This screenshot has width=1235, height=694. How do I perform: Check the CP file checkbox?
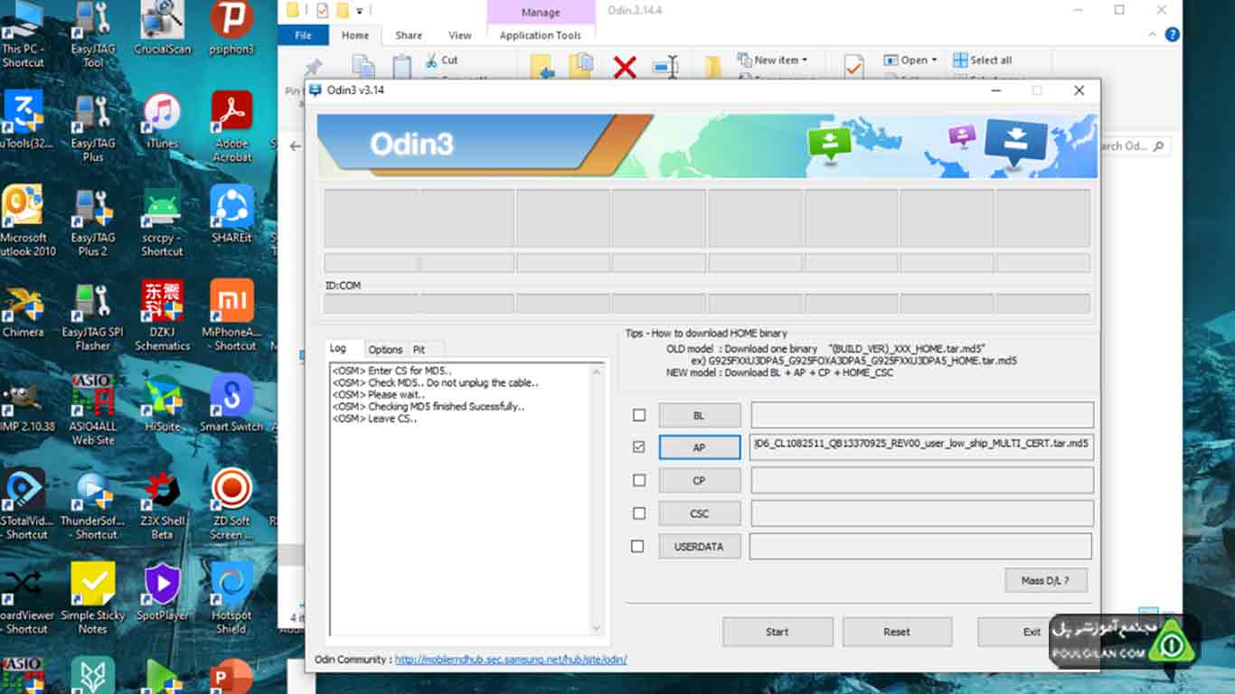click(639, 480)
